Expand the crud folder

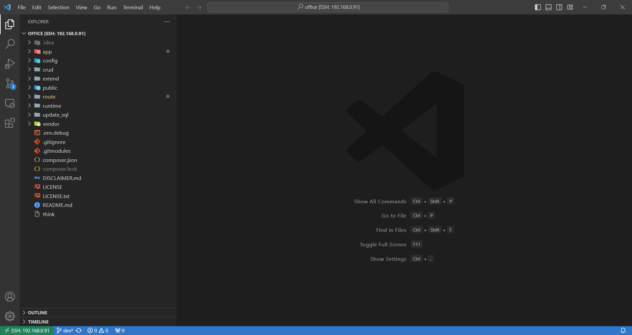coord(98,70)
